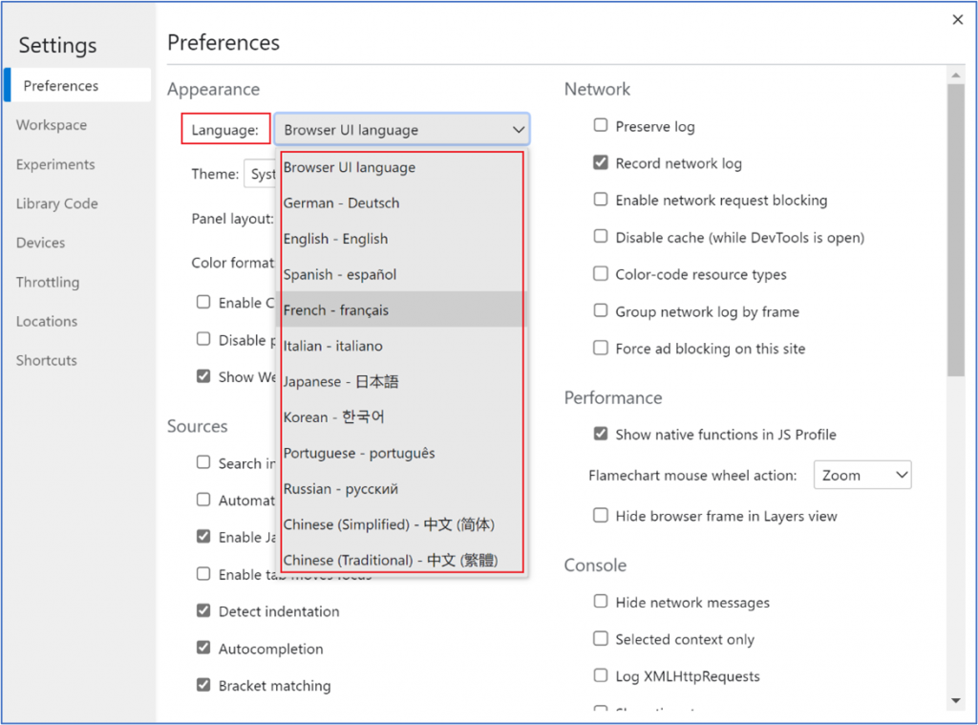Screen dimensions: 978x725
Task: Open Flamechart mouse wheel action Zoom dropdown
Action: click(862, 475)
